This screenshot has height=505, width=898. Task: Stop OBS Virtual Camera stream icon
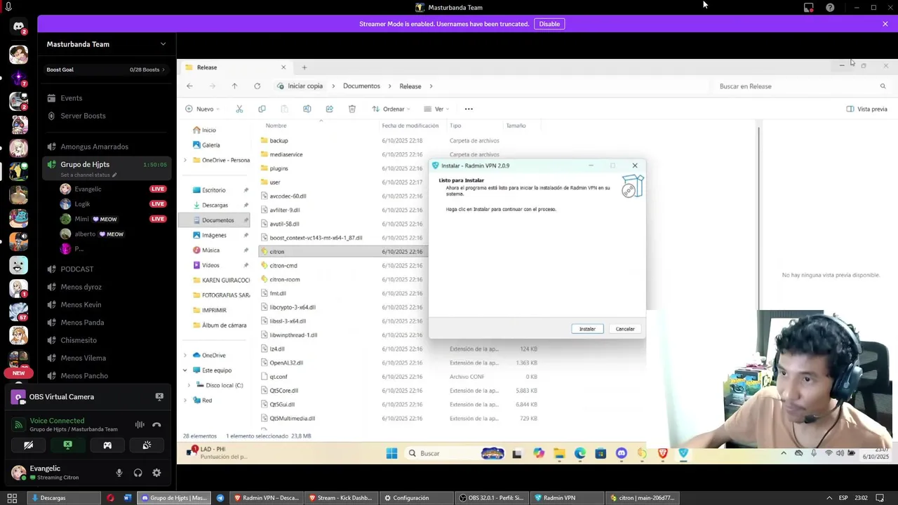pos(159,397)
